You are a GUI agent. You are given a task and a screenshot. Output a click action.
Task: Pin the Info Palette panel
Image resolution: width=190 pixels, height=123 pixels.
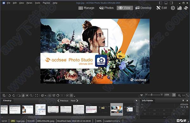(x=183, y=101)
